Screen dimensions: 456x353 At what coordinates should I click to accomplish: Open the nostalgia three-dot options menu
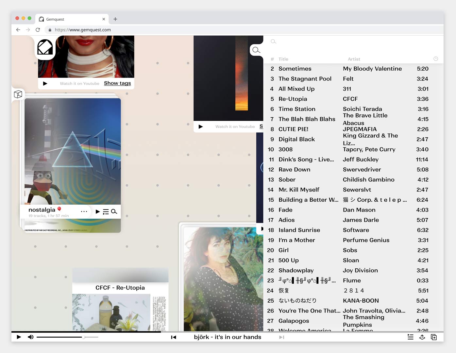pyautogui.click(x=84, y=212)
